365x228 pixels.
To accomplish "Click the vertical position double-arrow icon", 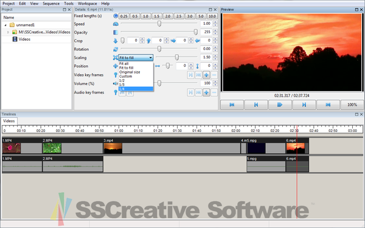I will pos(197,66).
